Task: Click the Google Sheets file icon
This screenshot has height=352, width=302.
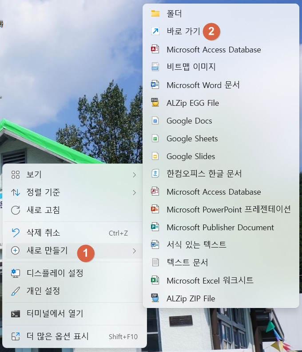Action: [155, 139]
